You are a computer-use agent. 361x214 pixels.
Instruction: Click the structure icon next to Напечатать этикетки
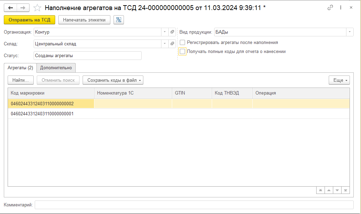(119, 20)
